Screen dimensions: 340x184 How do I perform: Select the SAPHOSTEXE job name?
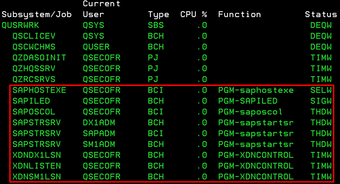tap(39, 90)
